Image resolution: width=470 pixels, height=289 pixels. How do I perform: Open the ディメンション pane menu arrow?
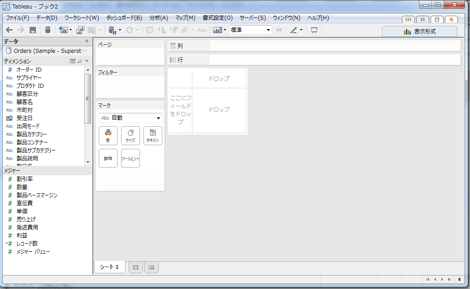pos(87,61)
